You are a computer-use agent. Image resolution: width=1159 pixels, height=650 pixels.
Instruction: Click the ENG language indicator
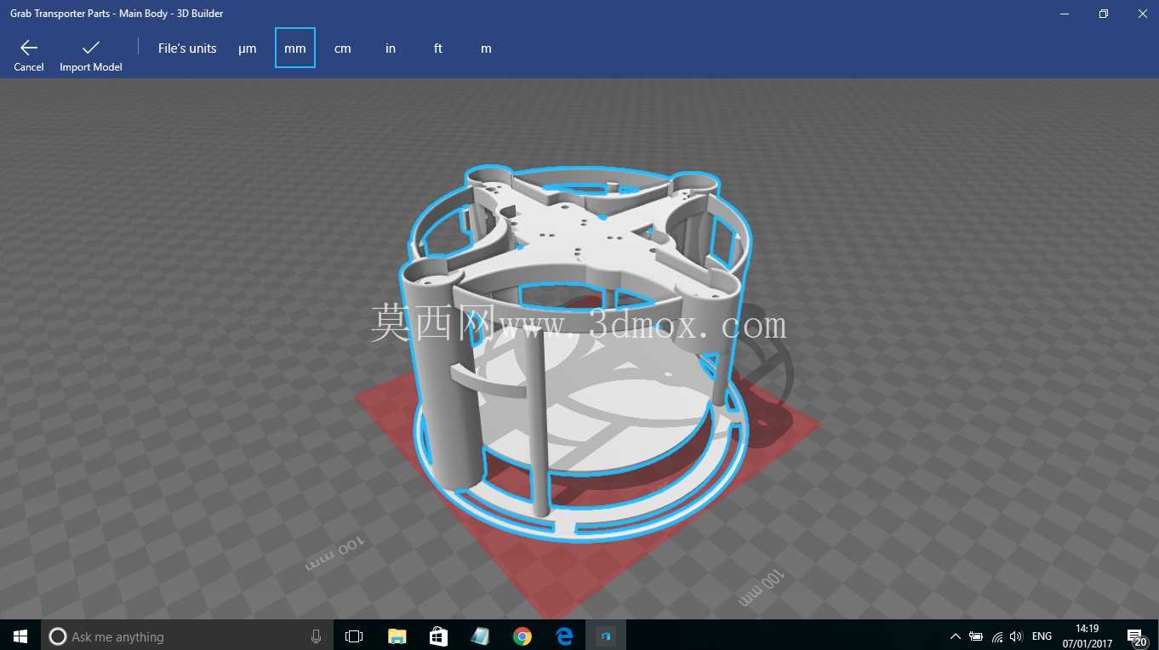coord(1042,636)
